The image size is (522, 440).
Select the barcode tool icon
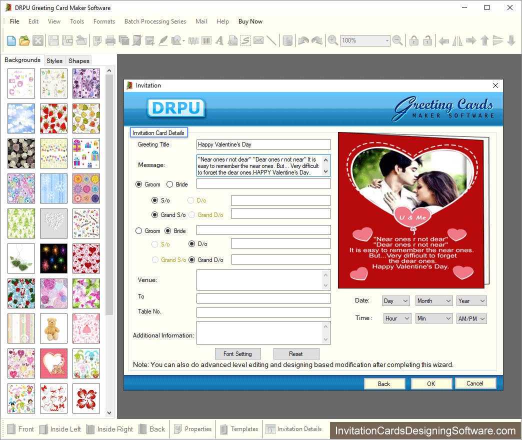tap(206, 40)
